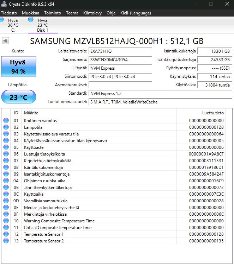Click the host reads value 13301 GB
The width and height of the screenshot is (234, 266).
click(215, 51)
